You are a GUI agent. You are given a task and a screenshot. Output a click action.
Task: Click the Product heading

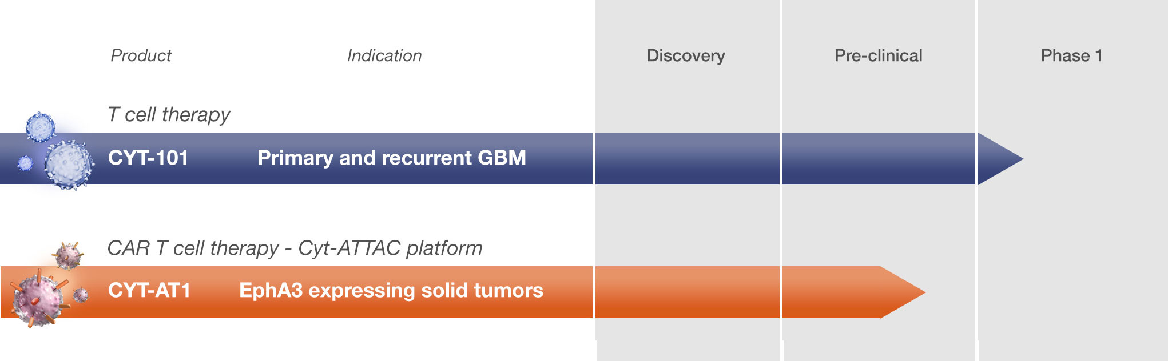point(141,55)
